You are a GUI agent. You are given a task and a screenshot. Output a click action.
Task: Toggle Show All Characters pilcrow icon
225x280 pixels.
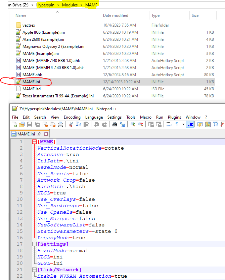click(x=177, y=125)
